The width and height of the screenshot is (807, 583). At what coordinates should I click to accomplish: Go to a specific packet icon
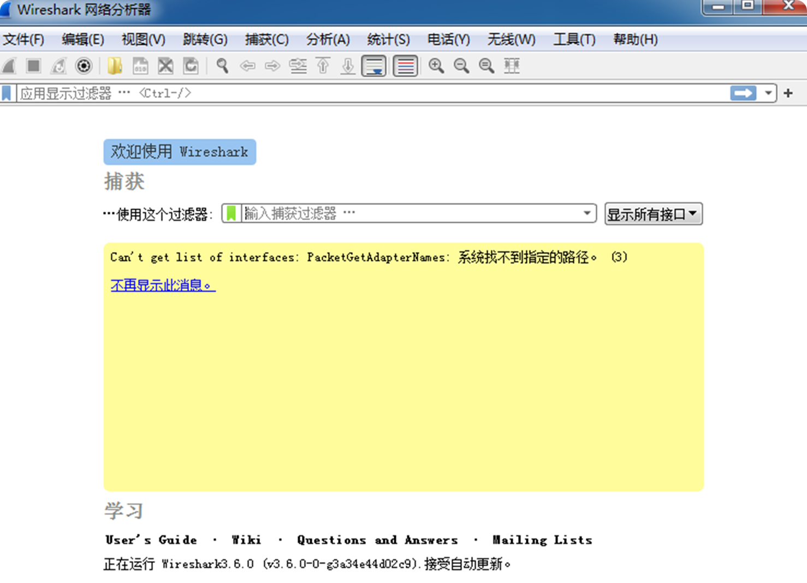[x=298, y=66]
